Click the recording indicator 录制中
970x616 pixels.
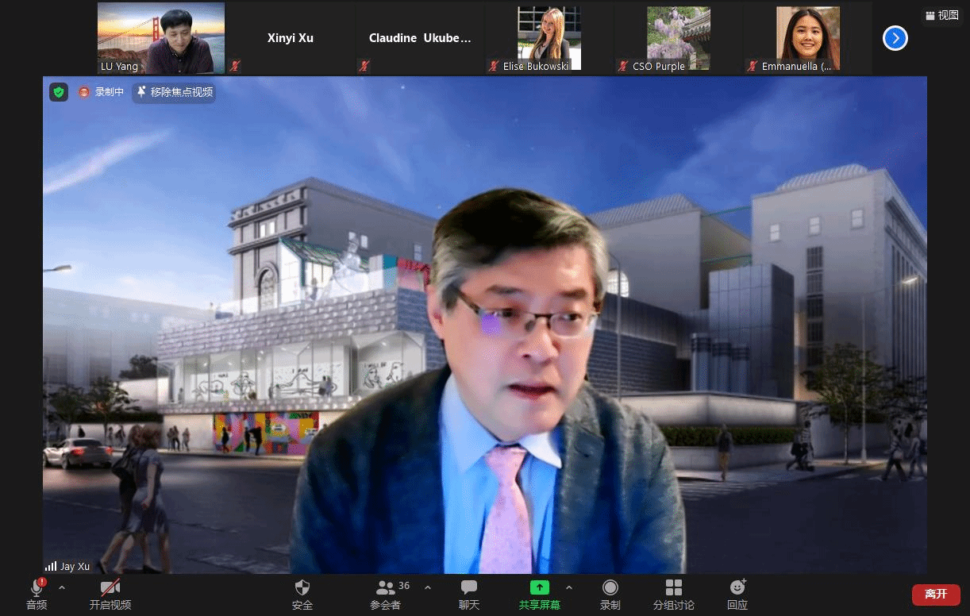(101, 92)
